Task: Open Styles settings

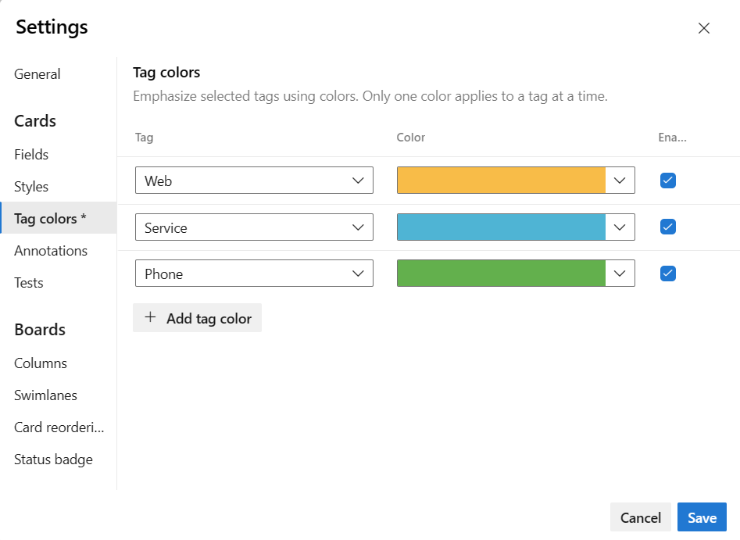Action: (31, 187)
